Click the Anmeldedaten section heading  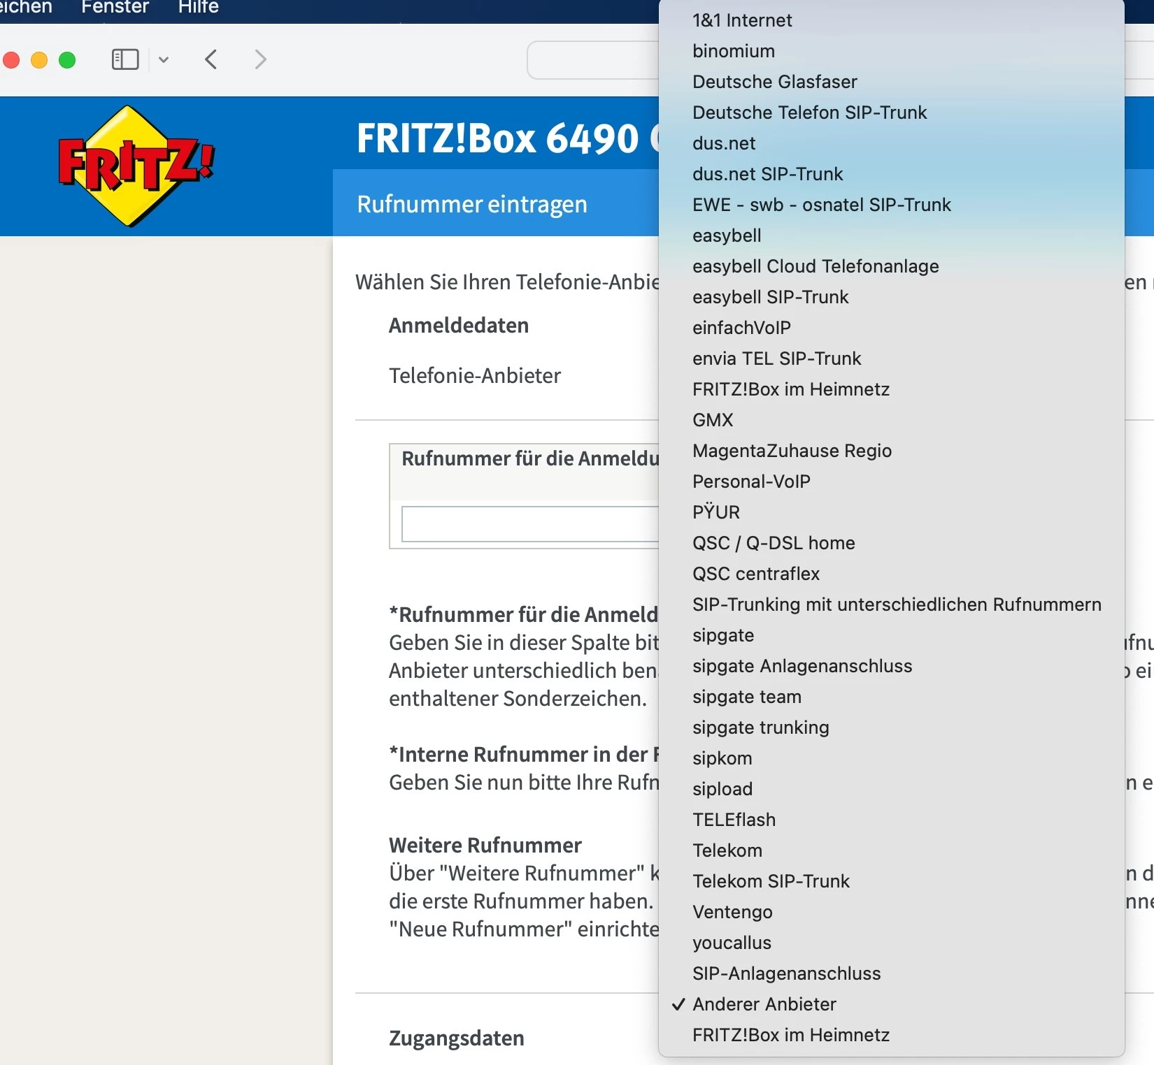pyautogui.click(x=459, y=326)
